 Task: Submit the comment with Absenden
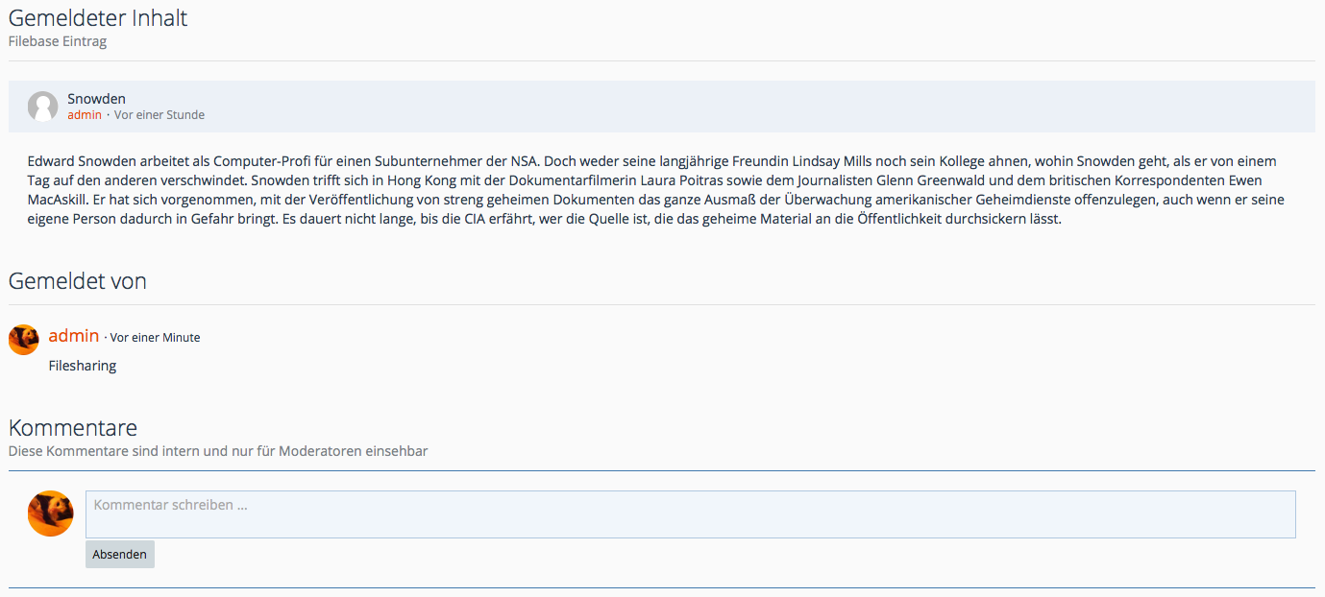(x=120, y=554)
